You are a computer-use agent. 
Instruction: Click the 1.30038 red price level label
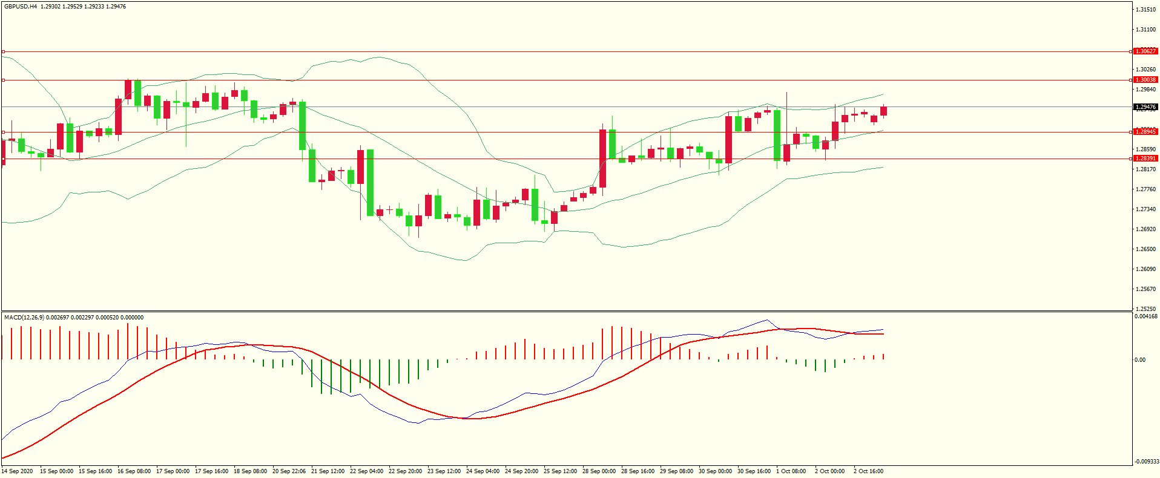pyautogui.click(x=1145, y=80)
